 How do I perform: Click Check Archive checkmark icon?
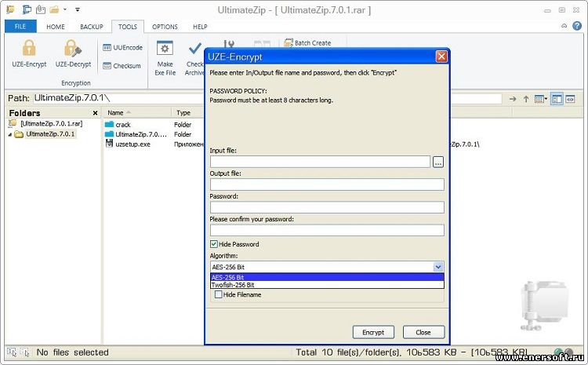point(194,49)
